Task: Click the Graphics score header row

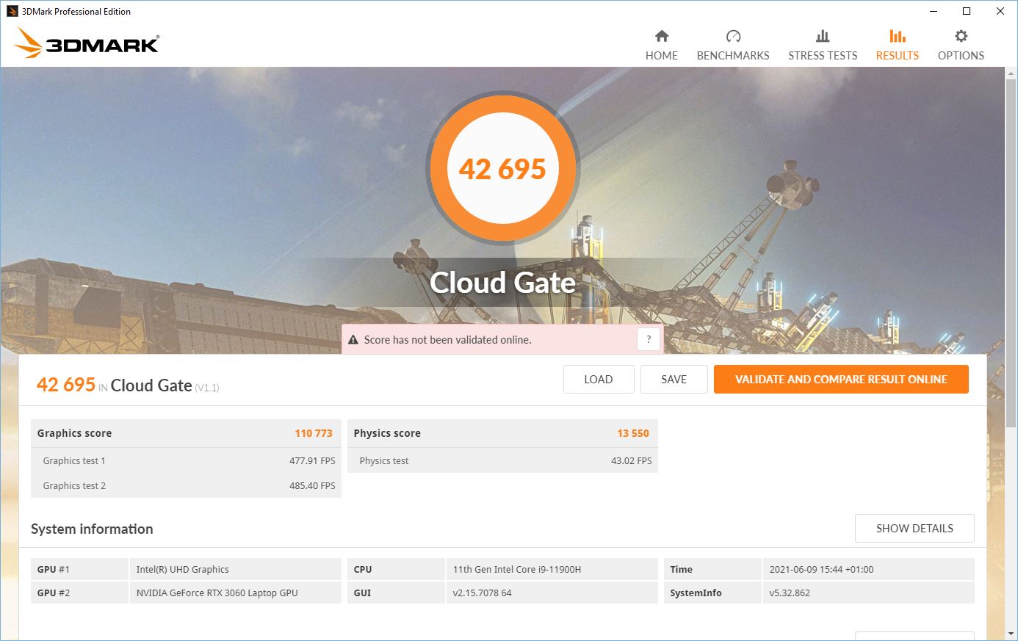Action: (185, 433)
